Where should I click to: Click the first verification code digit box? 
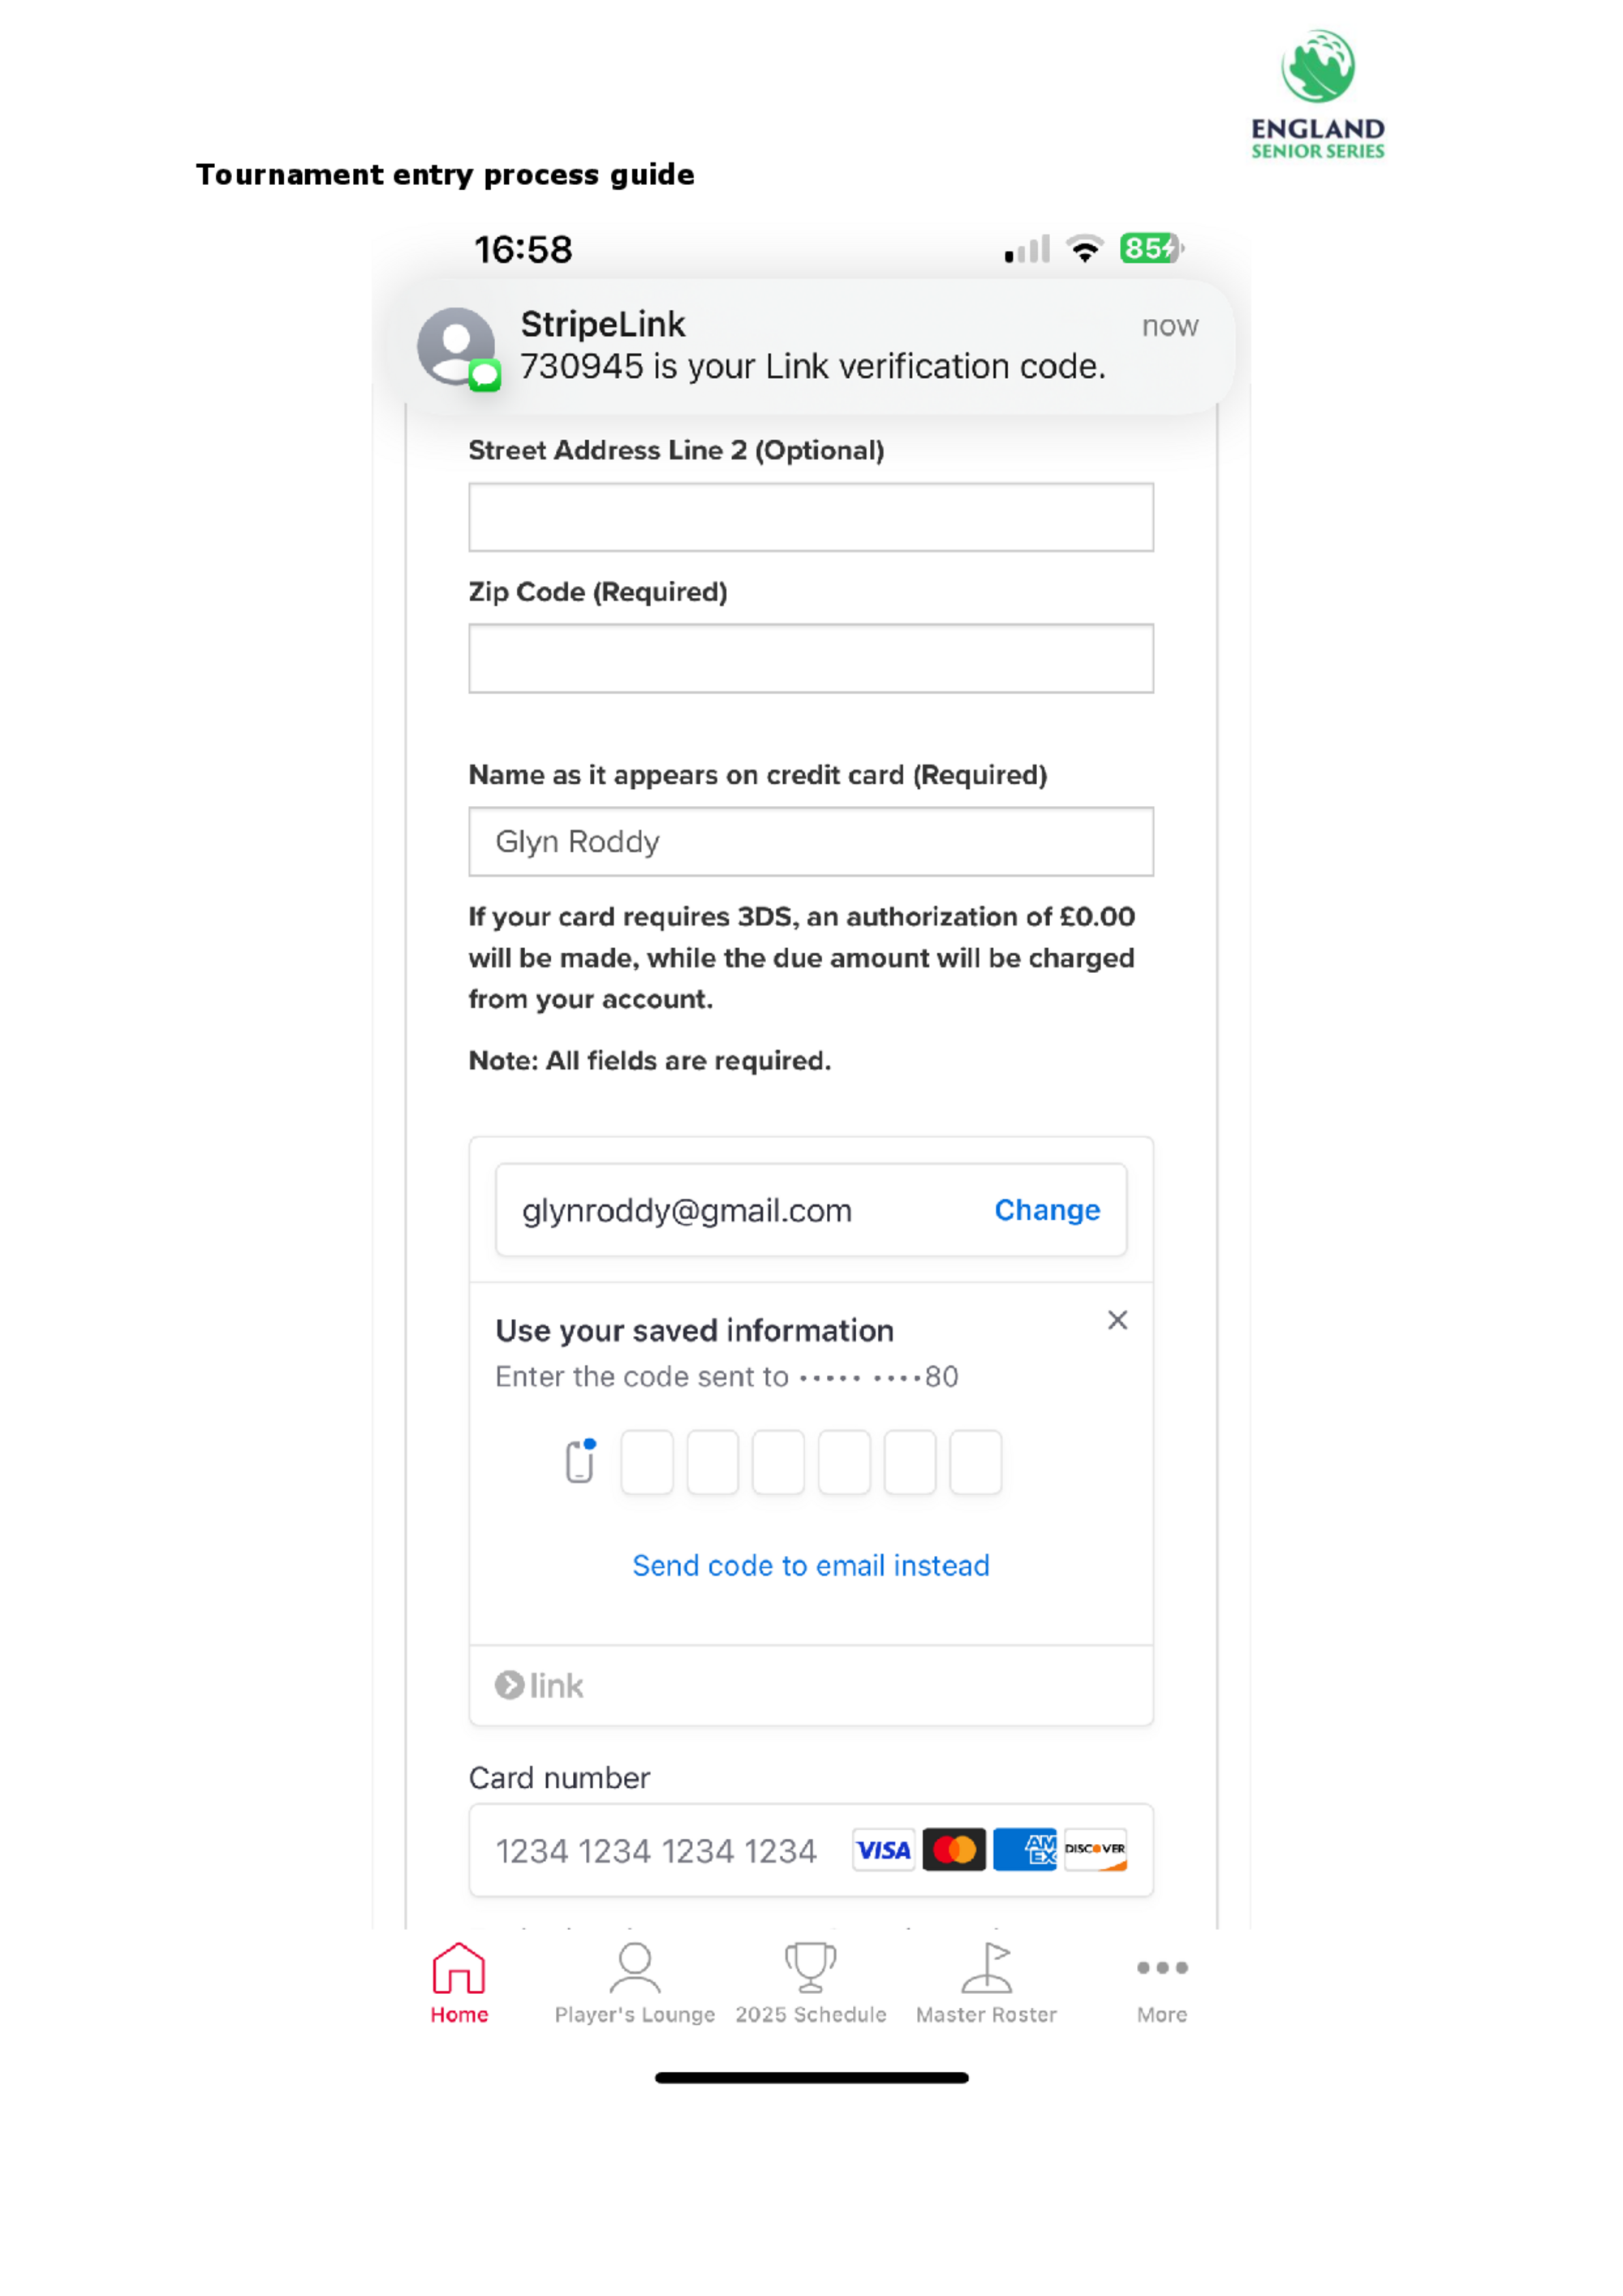(x=647, y=1462)
